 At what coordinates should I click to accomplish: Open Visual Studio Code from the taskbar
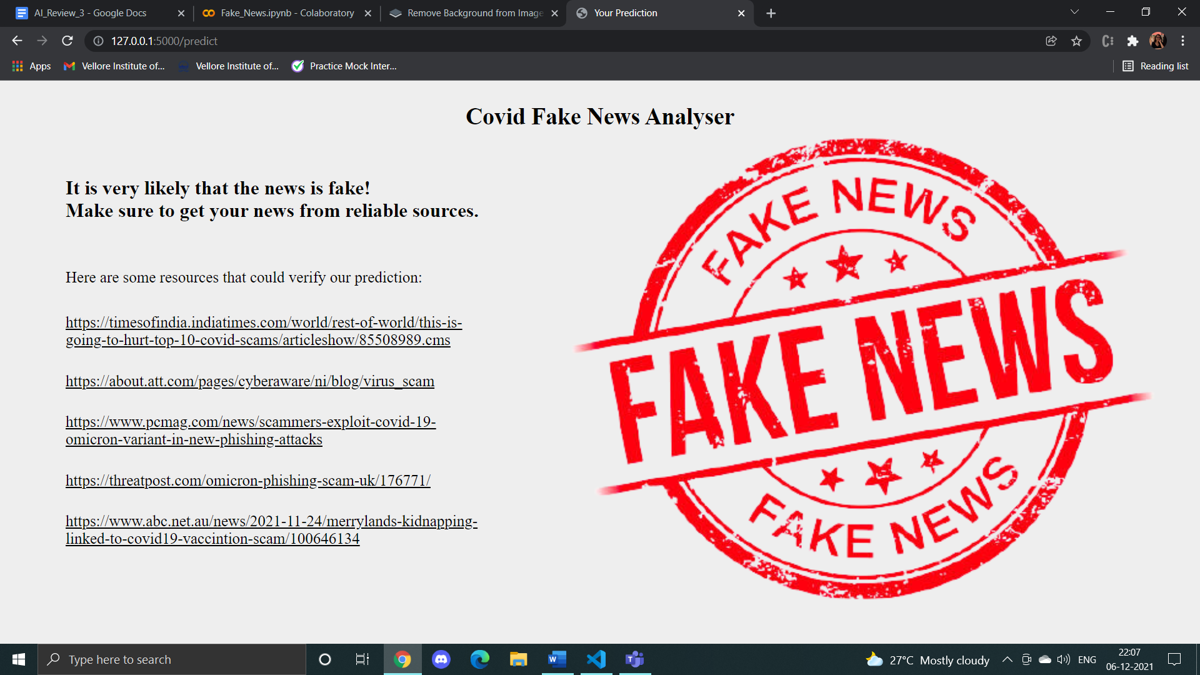coord(596,659)
